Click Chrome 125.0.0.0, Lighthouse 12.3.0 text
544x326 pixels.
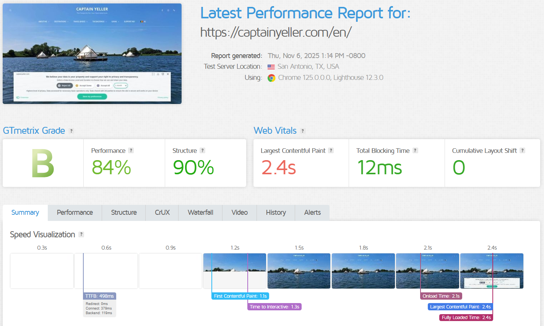point(331,78)
